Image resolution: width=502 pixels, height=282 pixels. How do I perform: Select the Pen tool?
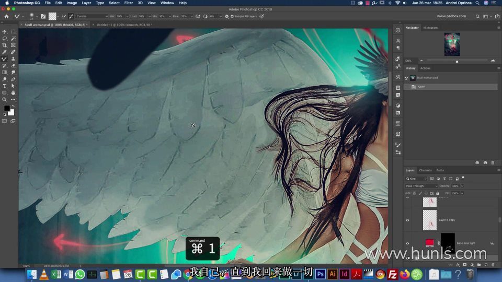coord(13,79)
